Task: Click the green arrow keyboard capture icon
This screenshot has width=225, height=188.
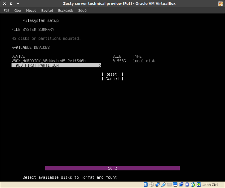Action: (x=199, y=185)
